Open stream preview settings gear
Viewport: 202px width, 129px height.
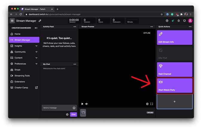pyautogui.click(x=147, y=104)
